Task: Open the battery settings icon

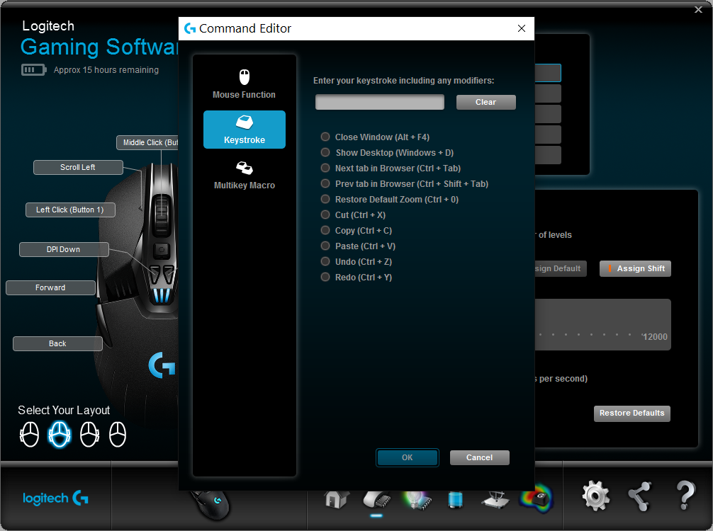Action: 455,499
